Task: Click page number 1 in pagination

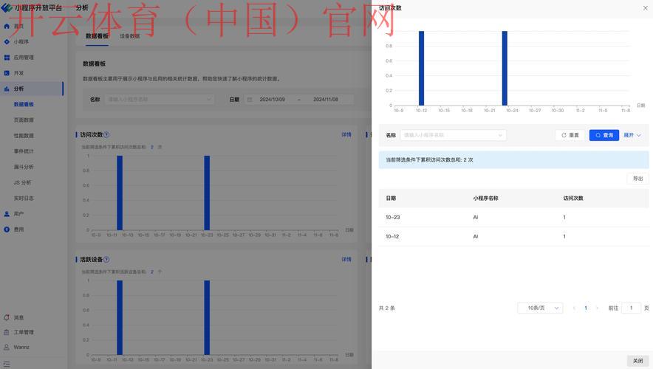Action: pyautogui.click(x=586, y=308)
